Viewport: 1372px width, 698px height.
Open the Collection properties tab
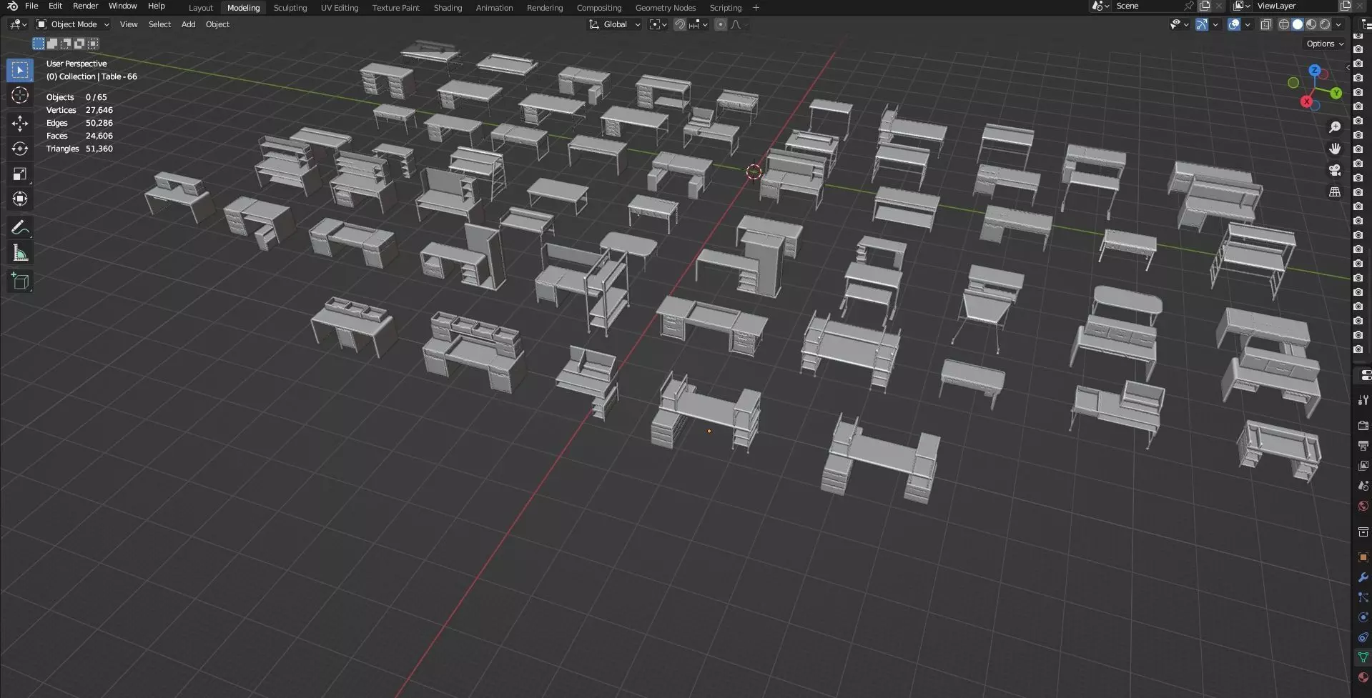coord(1363,532)
